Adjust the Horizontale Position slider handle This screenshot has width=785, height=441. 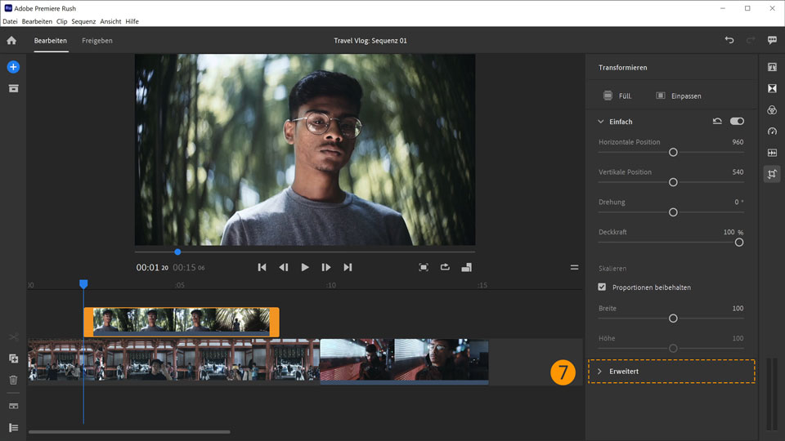673,152
